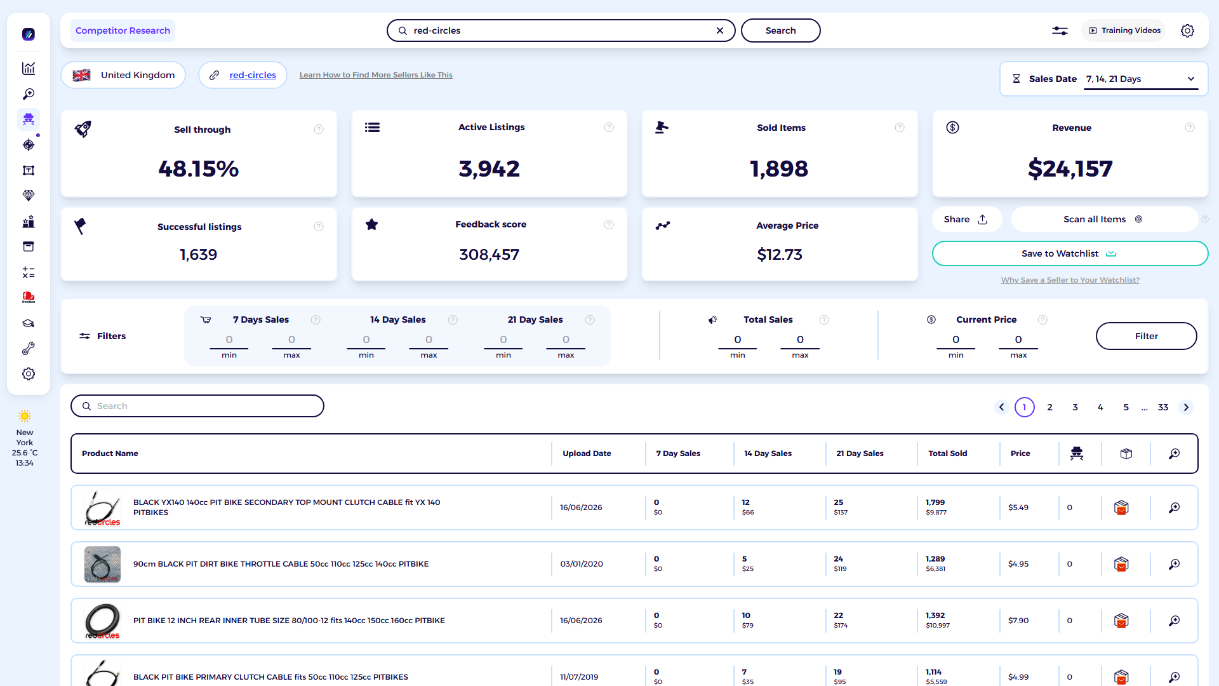
Task: Select the United Kingdom country selector
Action: click(123, 75)
